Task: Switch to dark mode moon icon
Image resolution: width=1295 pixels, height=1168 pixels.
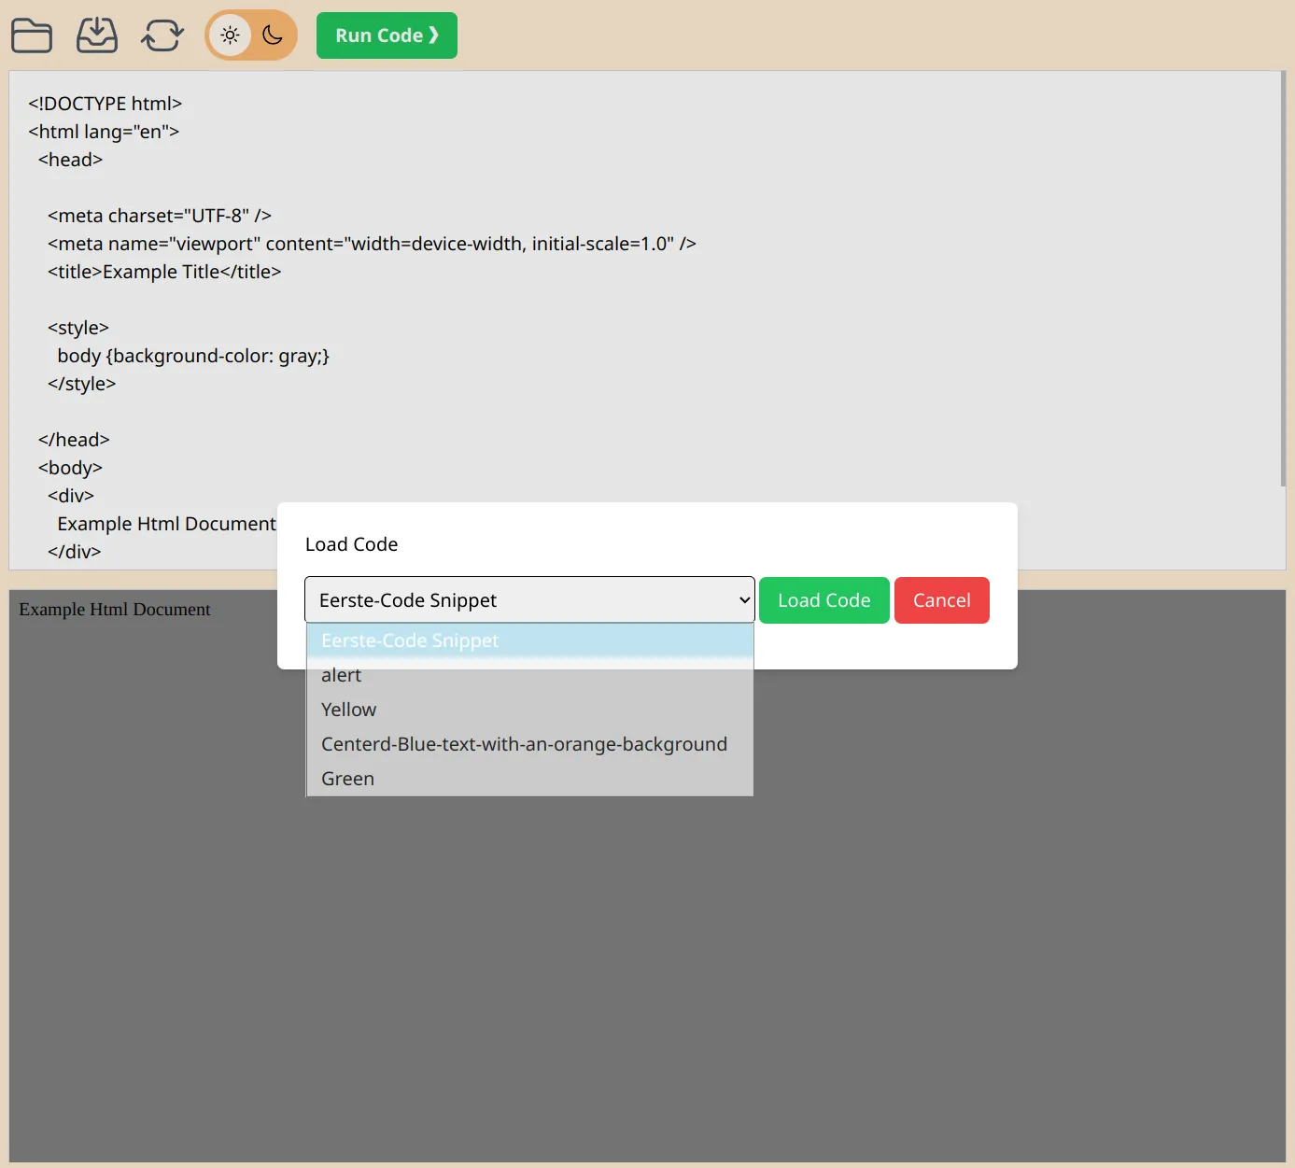Action: (273, 35)
